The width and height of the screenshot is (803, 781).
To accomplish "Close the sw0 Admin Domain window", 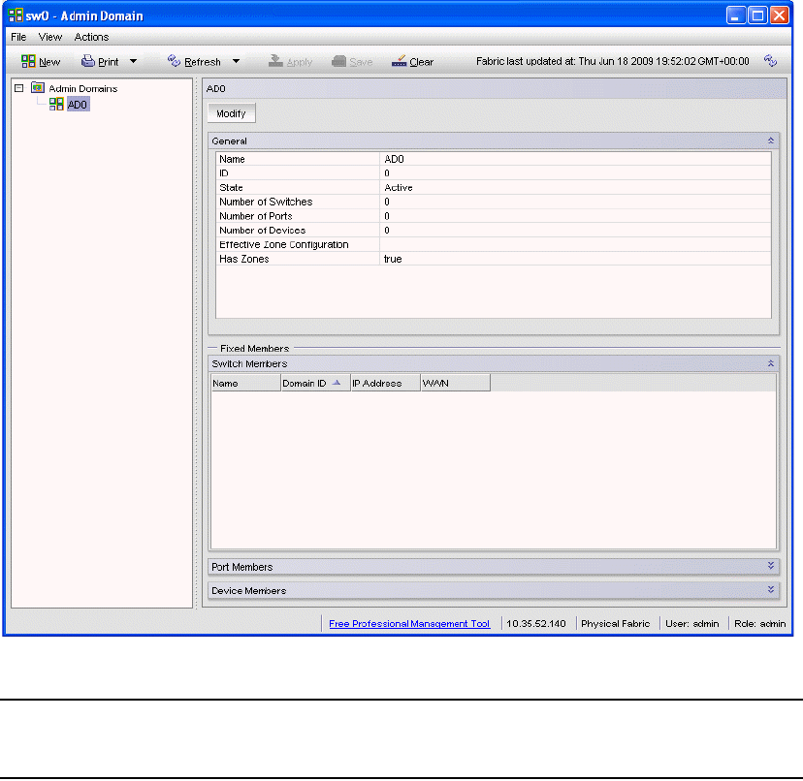I will click(780, 16).
